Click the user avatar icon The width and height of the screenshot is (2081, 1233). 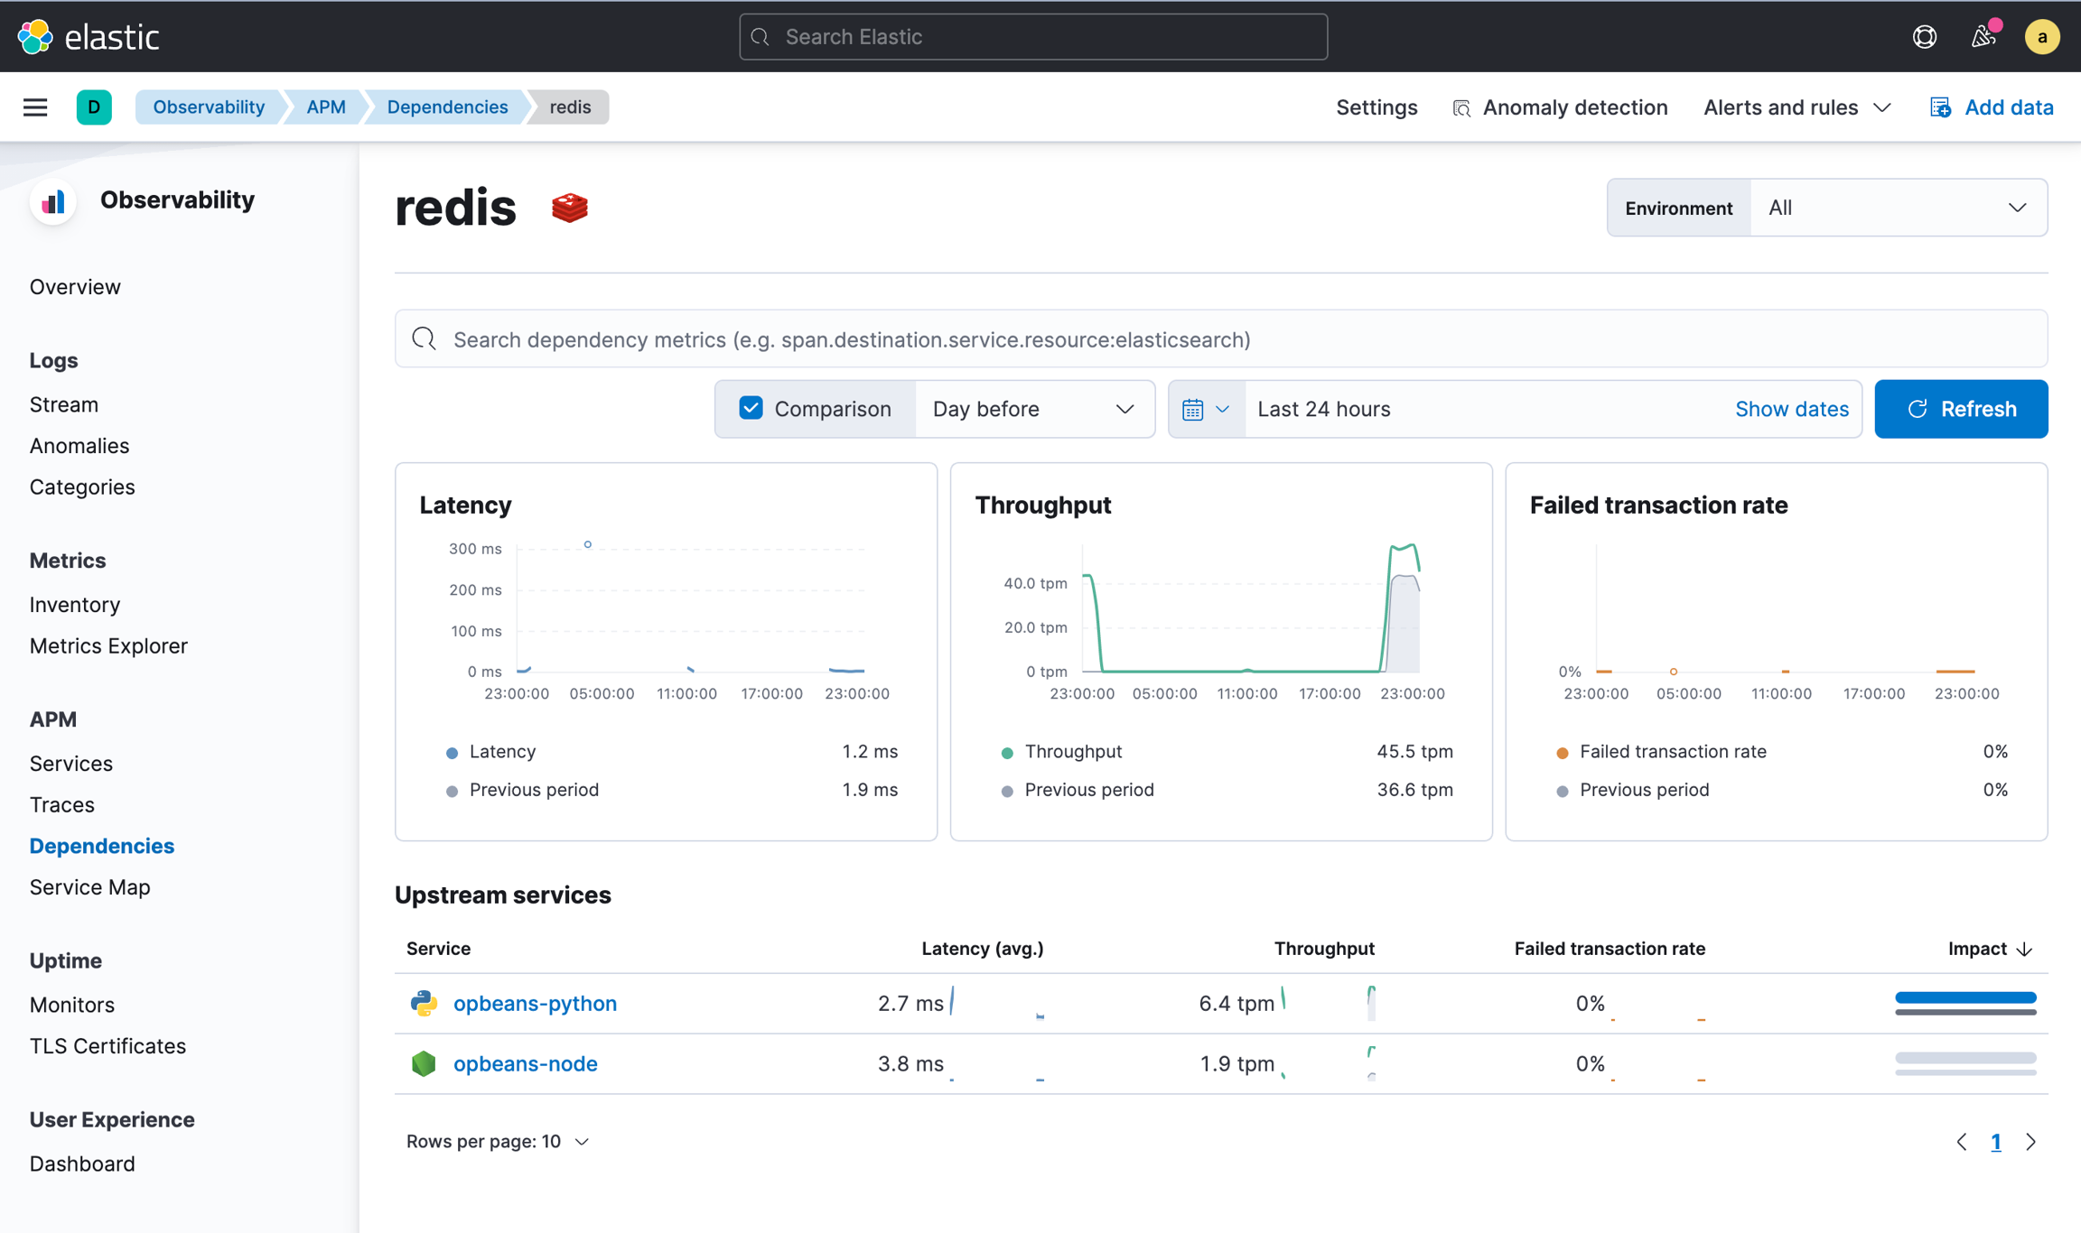point(2041,37)
